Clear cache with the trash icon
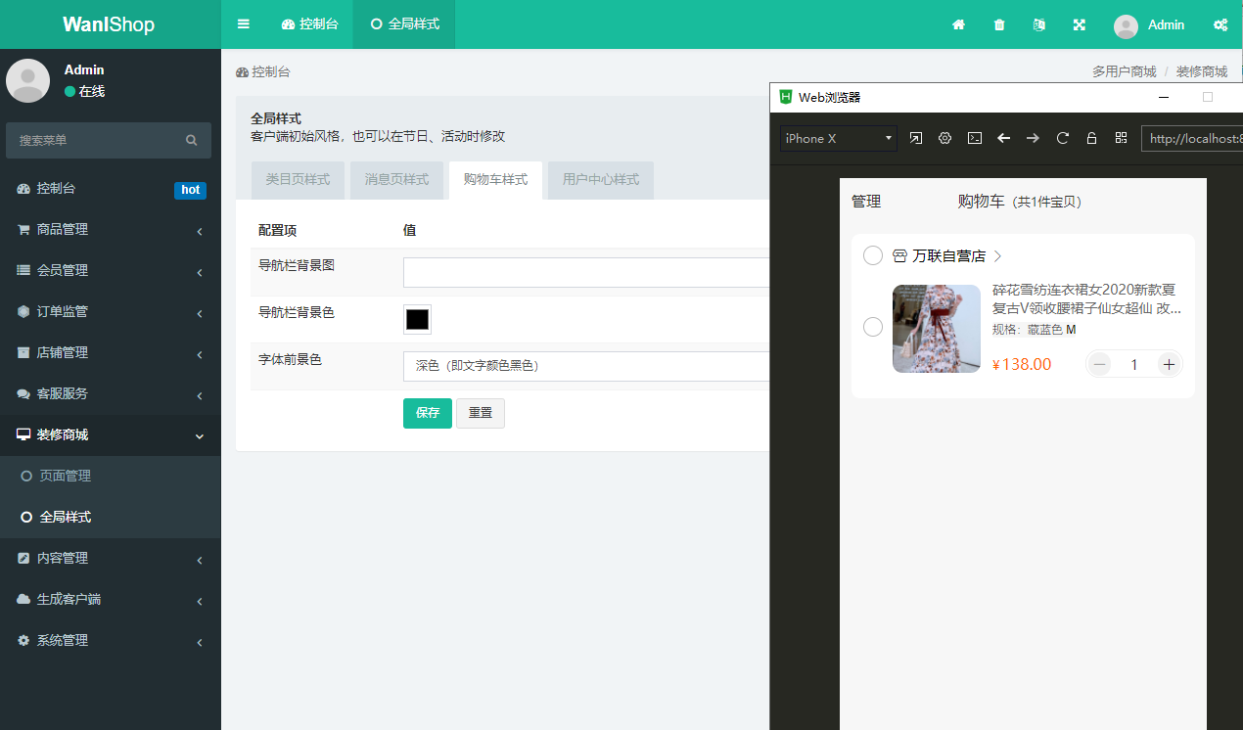This screenshot has height=730, width=1243. (999, 24)
